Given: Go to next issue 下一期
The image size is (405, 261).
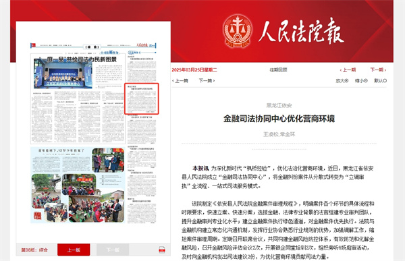Looking at the screenshot, I should 378,69.
